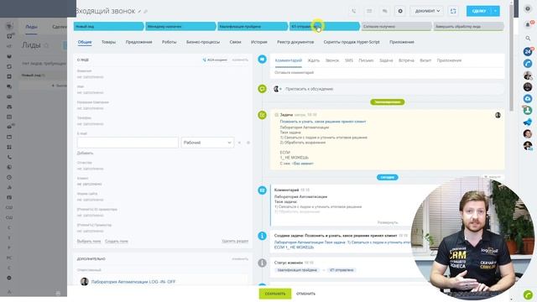Select the Визит timeline tab
Image resolution: width=537 pixels, height=302 pixels.
point(425,60)
